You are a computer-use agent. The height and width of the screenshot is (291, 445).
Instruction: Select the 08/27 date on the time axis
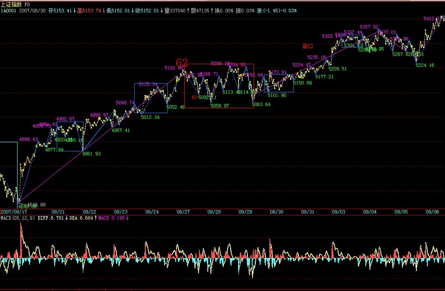(x=183, y=212)
